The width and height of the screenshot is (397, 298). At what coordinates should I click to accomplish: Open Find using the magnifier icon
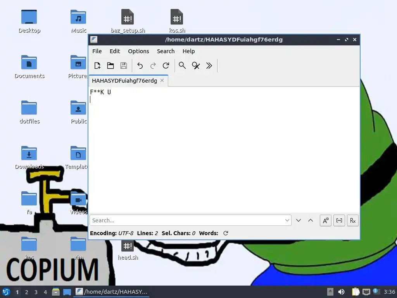182,66
